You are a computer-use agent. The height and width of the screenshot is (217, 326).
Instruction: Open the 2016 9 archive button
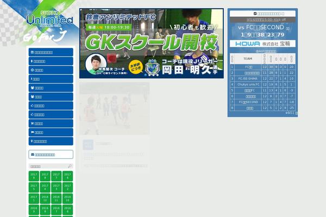[x=34, y=210]
